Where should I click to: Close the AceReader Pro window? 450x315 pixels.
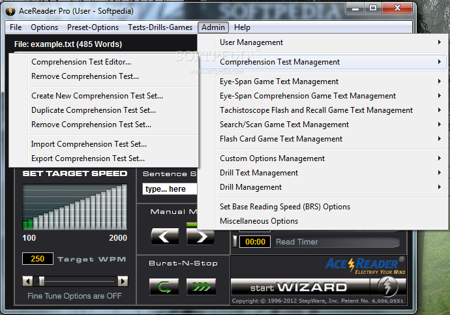pyautogui.click(x=397, y=8)
